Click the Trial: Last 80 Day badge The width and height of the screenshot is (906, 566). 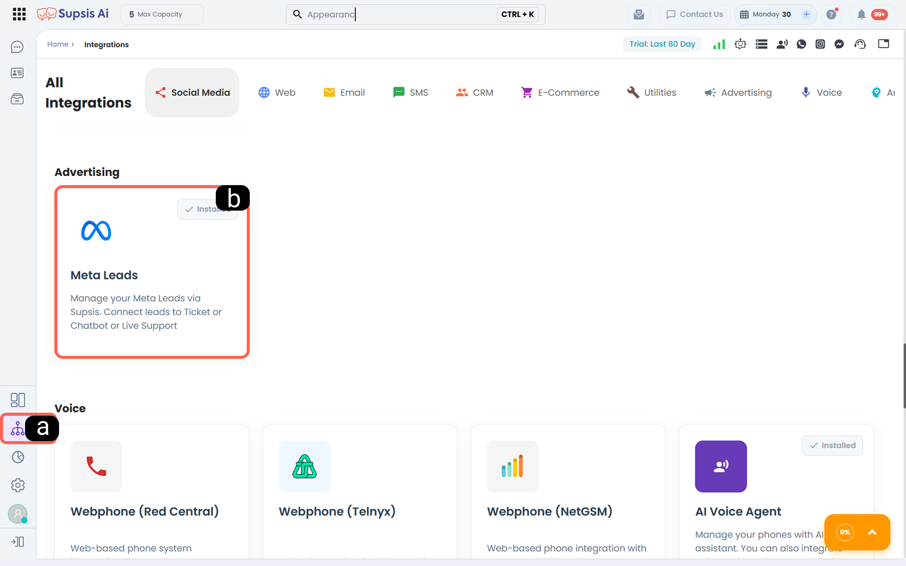[x=662, y=44]
